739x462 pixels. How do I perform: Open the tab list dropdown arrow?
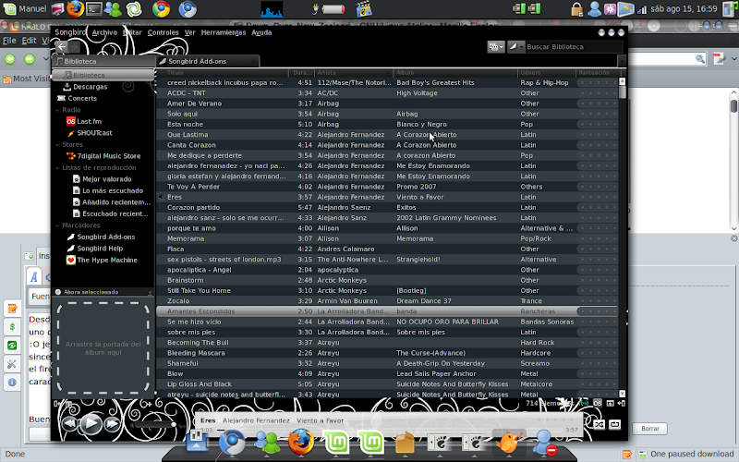(622, 61)
